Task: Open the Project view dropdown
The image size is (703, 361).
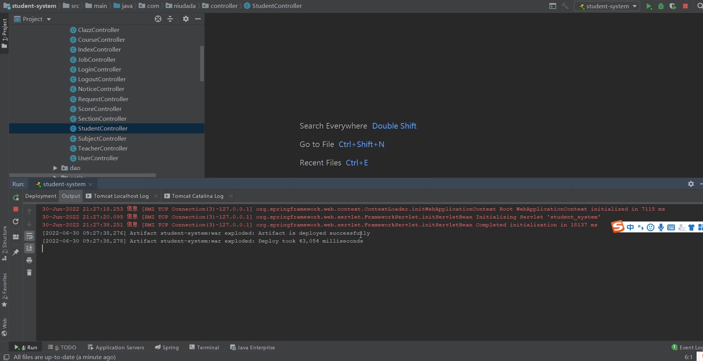Action: pyautogui.click(x=48, y=19)
